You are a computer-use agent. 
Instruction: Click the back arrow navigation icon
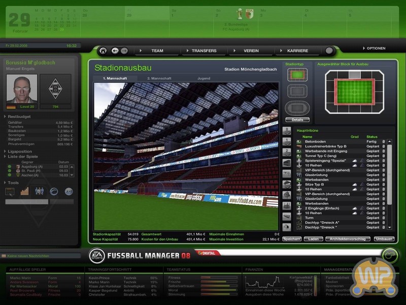pos(115,50)
